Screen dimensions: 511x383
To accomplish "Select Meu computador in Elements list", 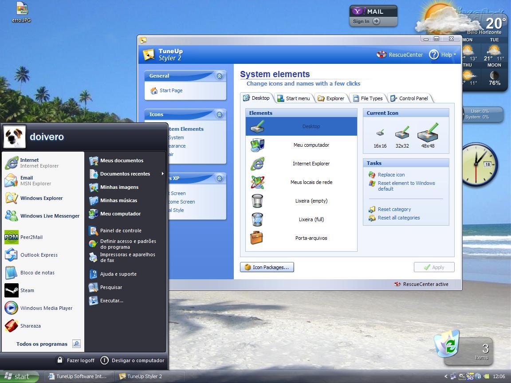I will point(302,145).
